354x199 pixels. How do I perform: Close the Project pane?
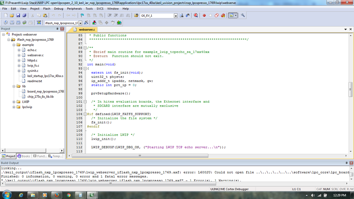pos(62,29)
